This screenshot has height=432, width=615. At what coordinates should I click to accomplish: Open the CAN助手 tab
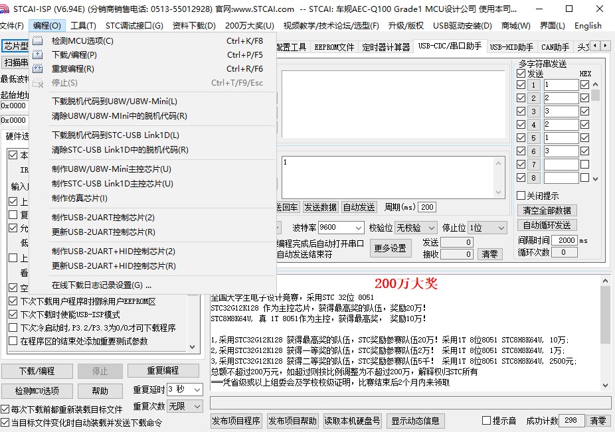tap(555, 47)
